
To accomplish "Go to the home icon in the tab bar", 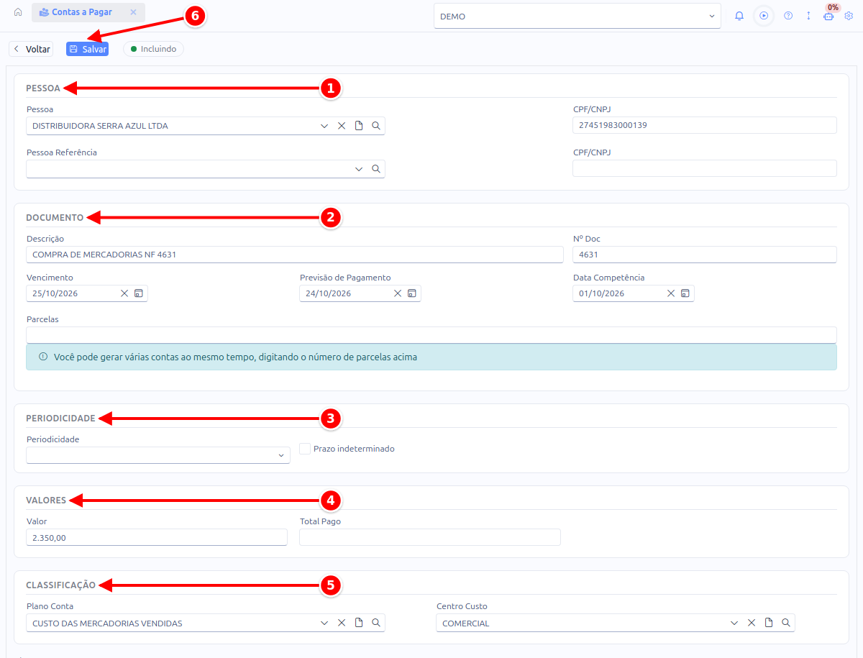I will (x=18, y=12).
